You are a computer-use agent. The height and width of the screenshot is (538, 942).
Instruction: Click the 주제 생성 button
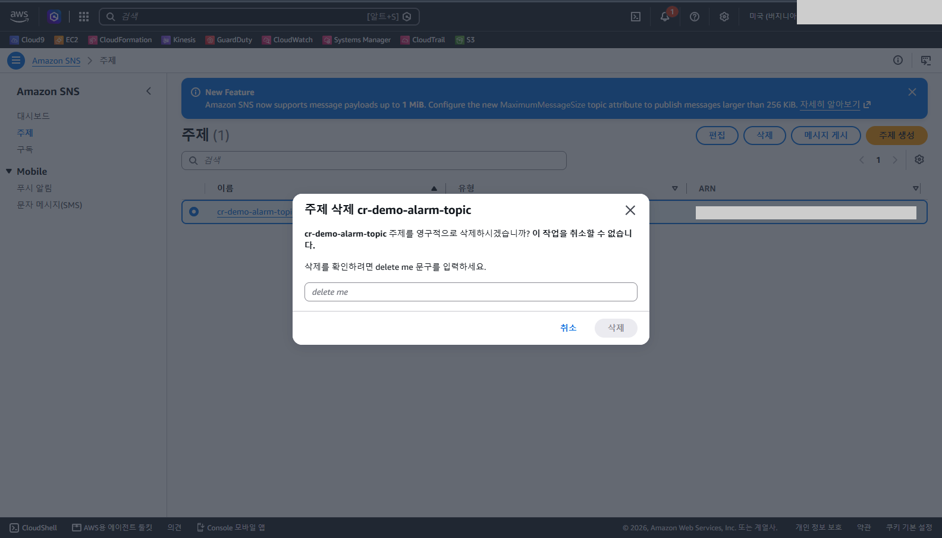pyautogui.click(x=897, y=136)
